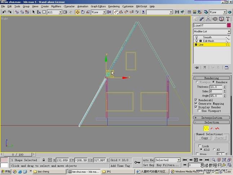Screen dimensions: 233x175
Task: Switch to the Create command panel
Action: 195,19
